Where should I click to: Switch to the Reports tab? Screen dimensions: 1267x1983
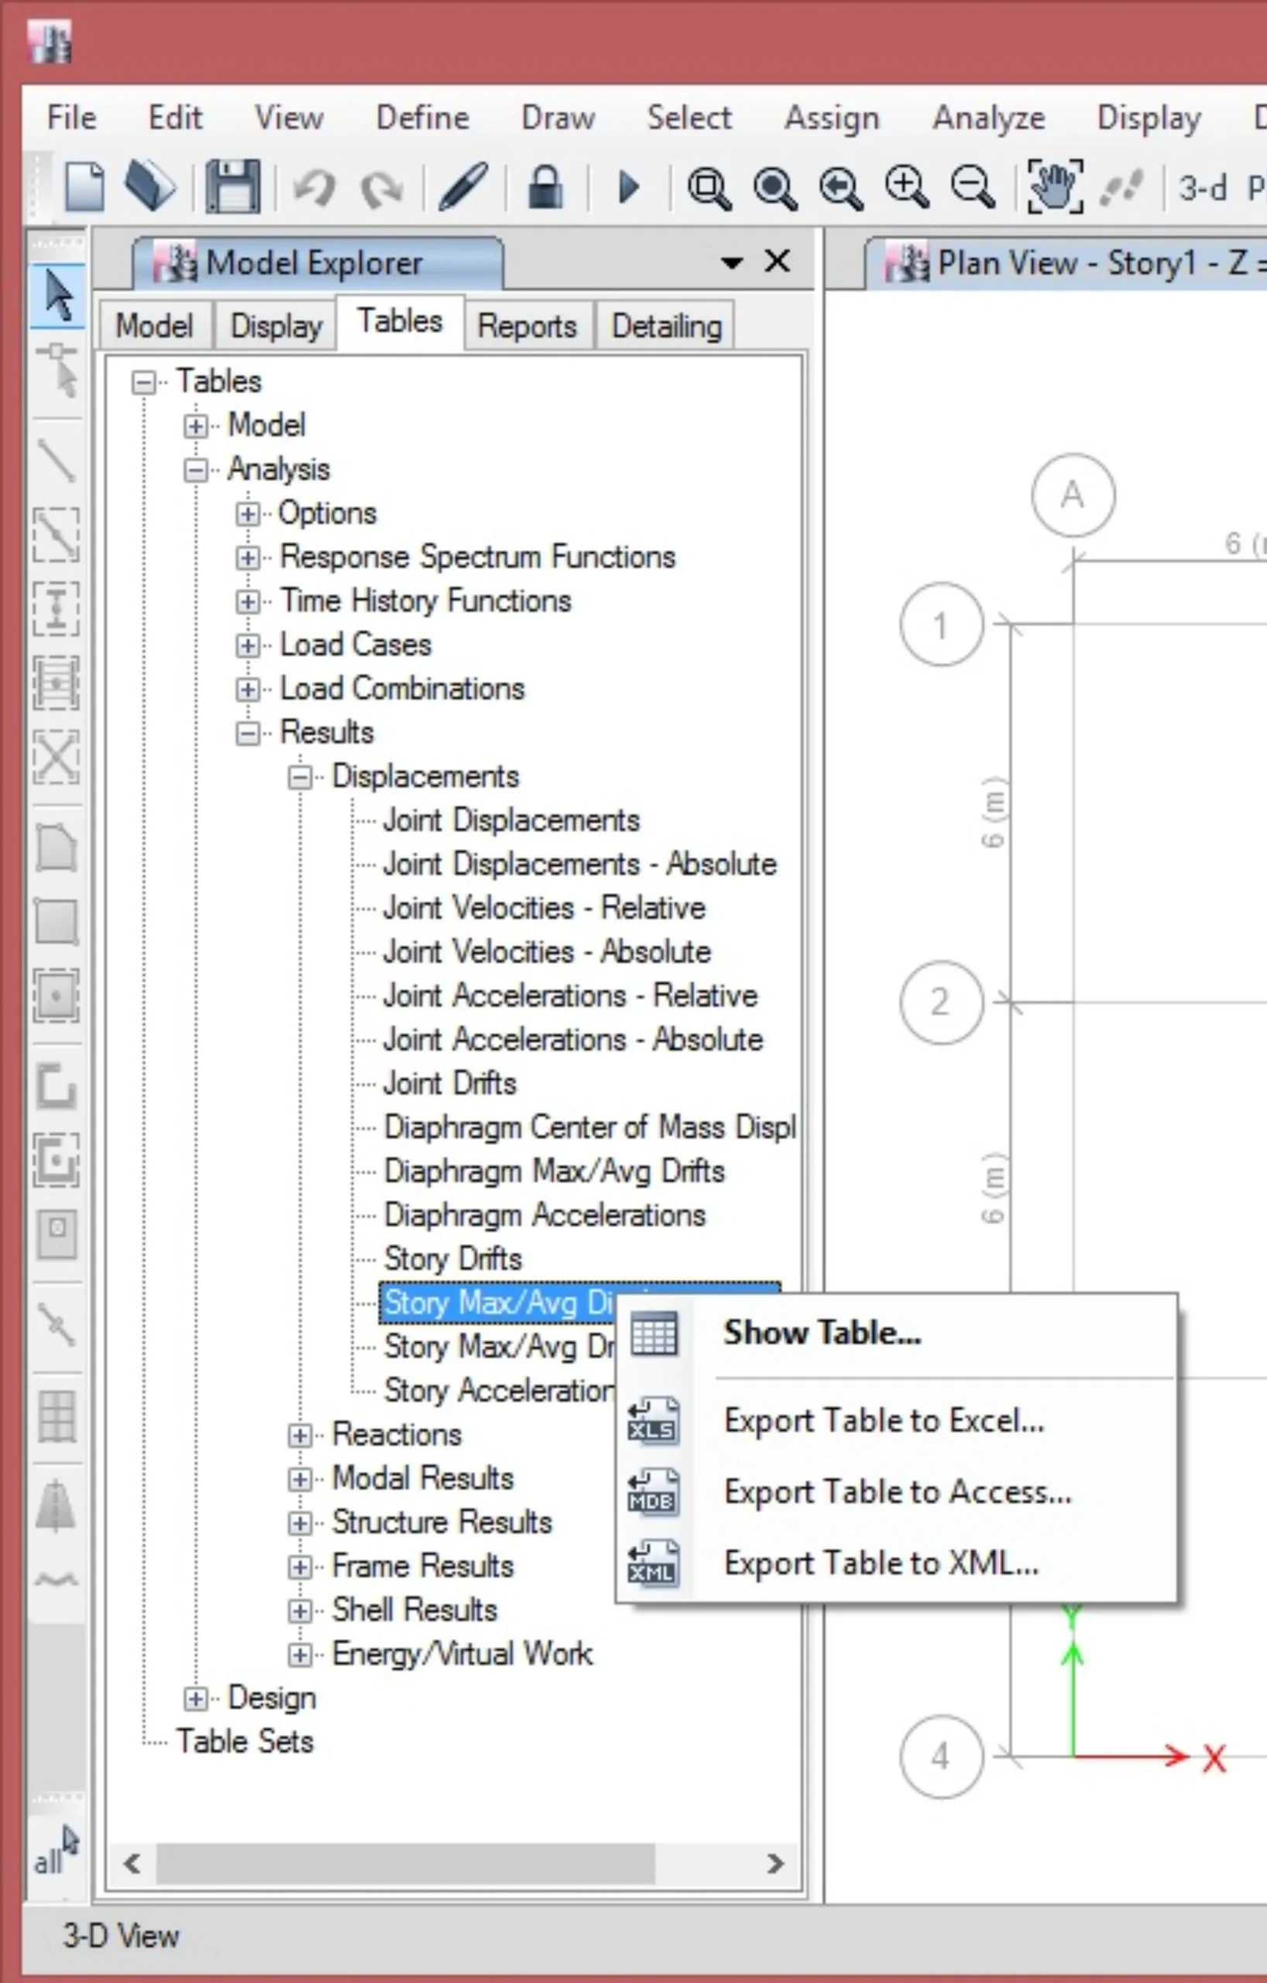(x=527, y=326)
